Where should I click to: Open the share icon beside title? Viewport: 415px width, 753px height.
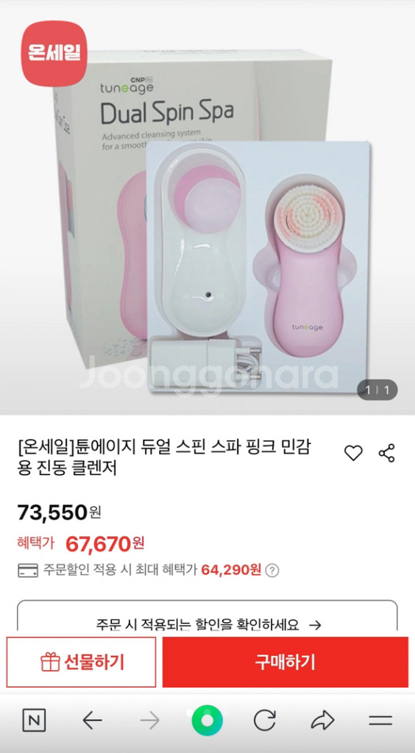coord(386,453)
